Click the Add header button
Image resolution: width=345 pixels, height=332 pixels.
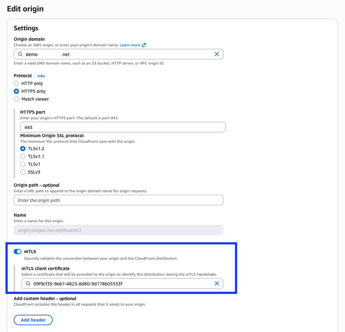click(x=33, y=320)
